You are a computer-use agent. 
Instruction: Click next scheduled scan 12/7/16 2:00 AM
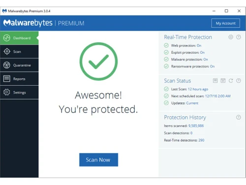point(218,96)
